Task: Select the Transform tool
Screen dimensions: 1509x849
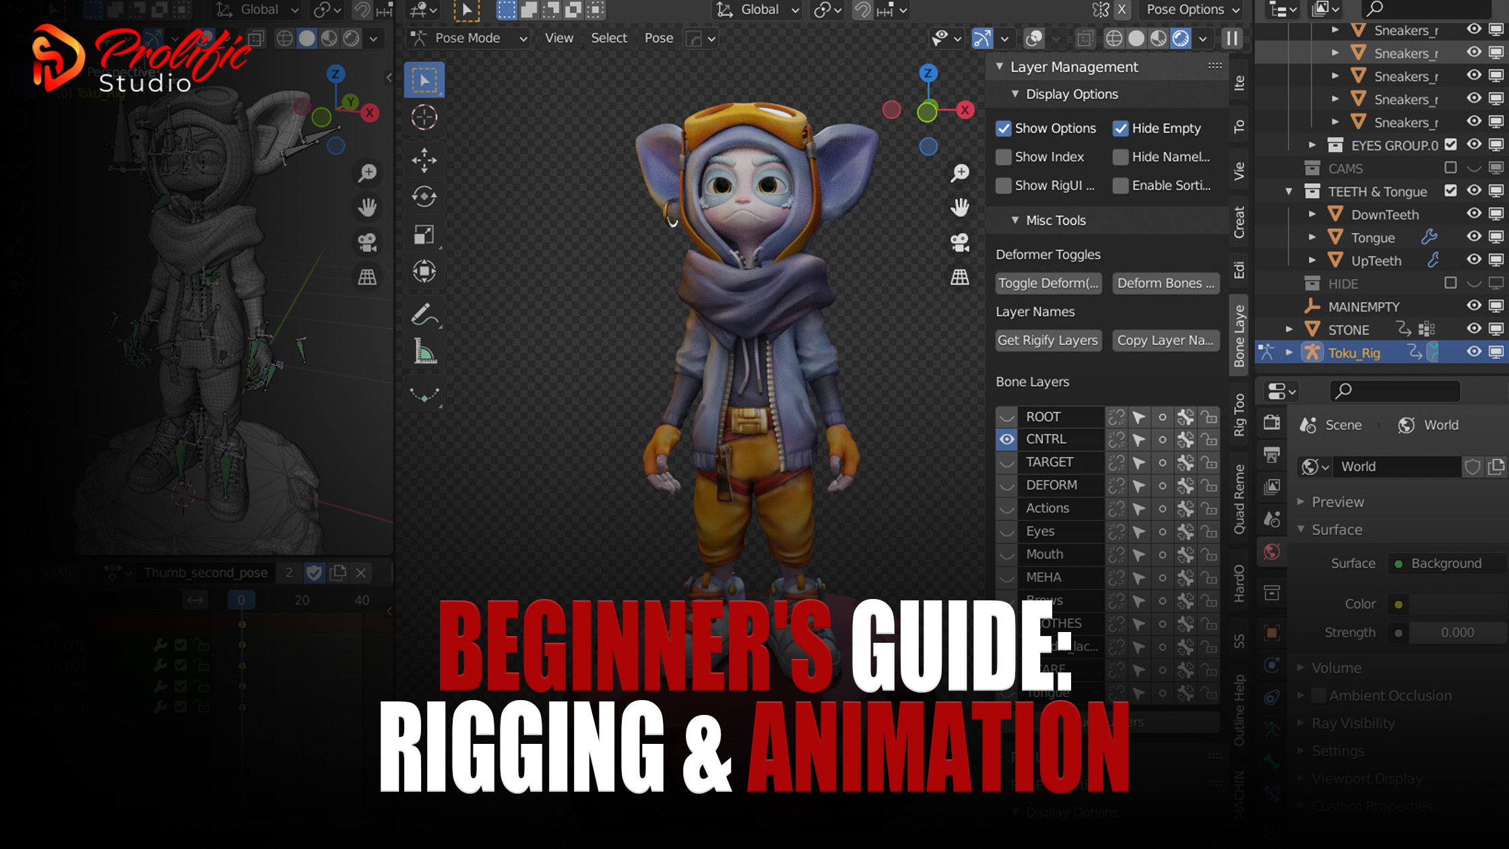Action: (424, 272)
